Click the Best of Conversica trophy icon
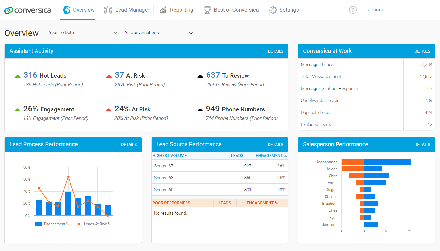This screenshot has height=251, width=440. pos(207,10)
